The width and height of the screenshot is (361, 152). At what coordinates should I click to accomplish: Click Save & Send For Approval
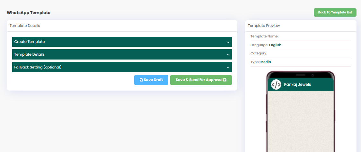click(201, 80)
